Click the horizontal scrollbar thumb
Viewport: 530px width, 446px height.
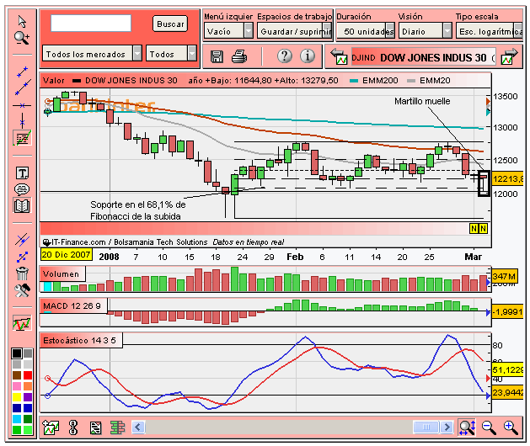coord(426,427)
